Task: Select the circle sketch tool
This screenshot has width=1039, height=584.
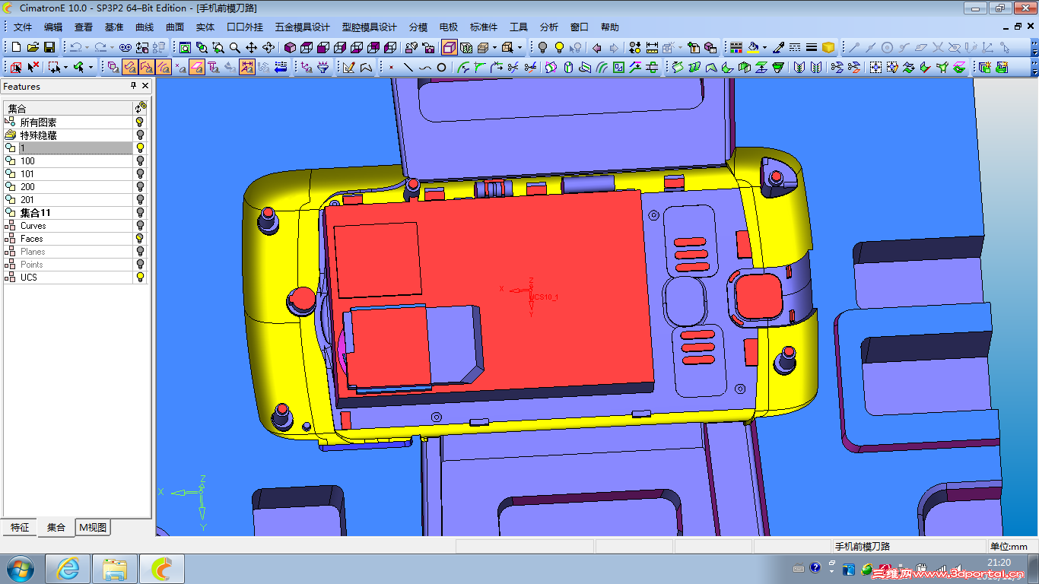Action: tap(441, 67)
